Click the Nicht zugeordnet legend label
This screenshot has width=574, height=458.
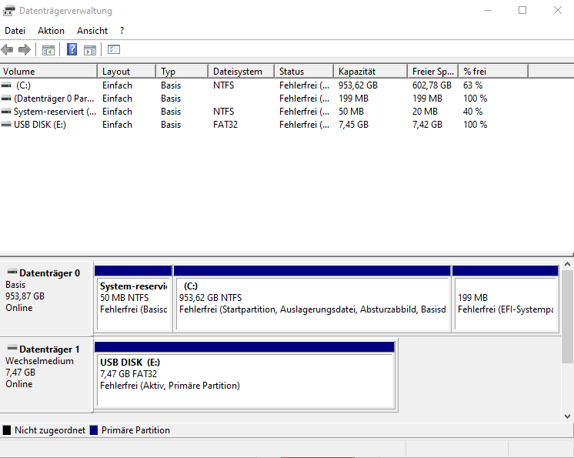(x=50, y=430)
